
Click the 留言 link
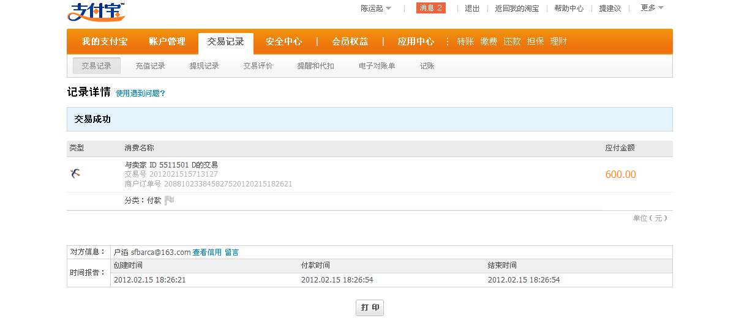[231, 252]
